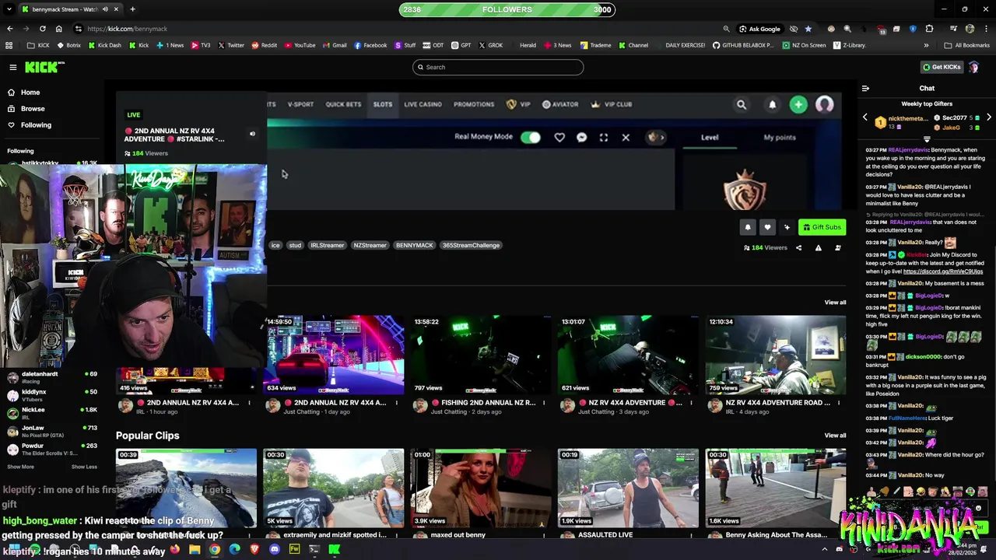The image size is (996, 560).
Task: Follow the channel with heart button
Action: tap(767, 227)
